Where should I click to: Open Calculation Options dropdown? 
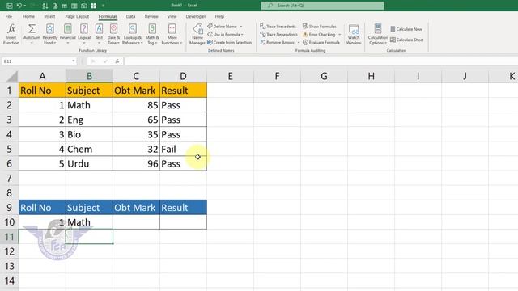pyautogui.click(x=378, y=34)
